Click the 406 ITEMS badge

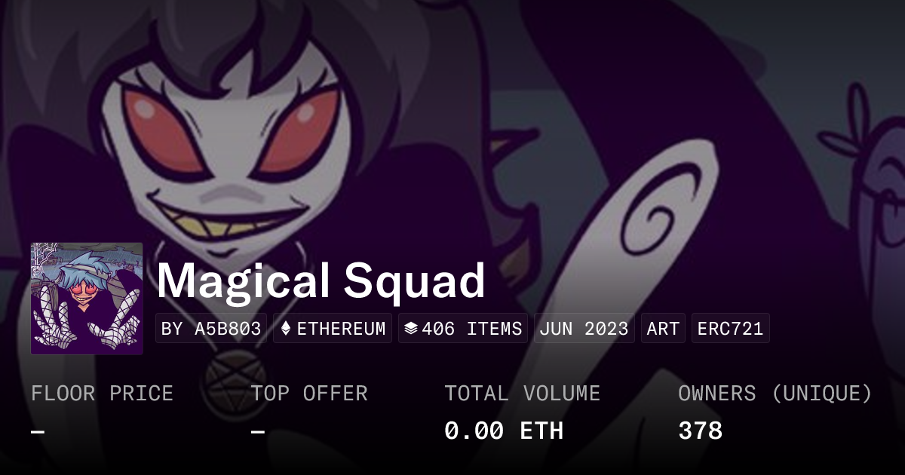(x=463, y=329)
